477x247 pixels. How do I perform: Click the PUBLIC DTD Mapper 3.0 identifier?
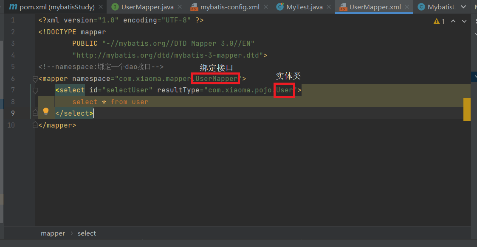[164, 43]
